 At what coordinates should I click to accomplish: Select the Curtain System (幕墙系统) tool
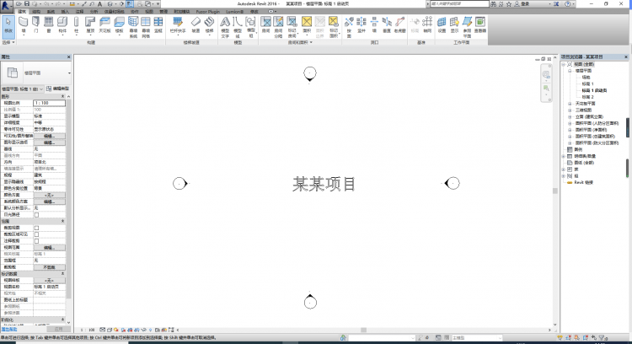coord(133,27)
